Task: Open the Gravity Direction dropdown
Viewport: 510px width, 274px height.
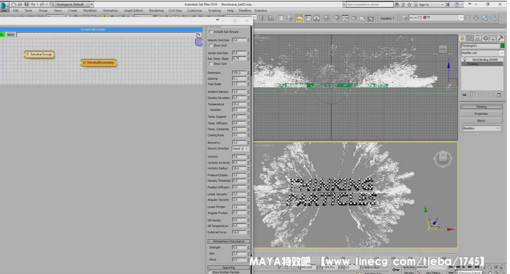Action: click(240, 149)
